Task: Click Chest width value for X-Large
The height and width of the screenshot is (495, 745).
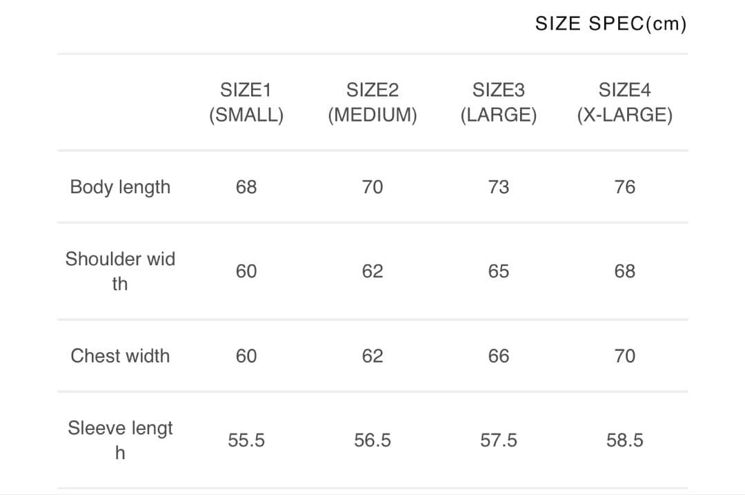Action: 624,356
